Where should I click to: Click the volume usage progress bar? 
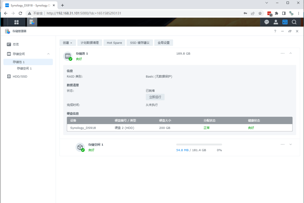pos(199,144)
